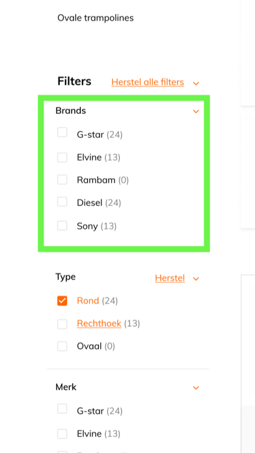The width and height of the screenshot is (255, 453).
Task: Collapse the Type filter section chevron
Action: coord(196,279)
